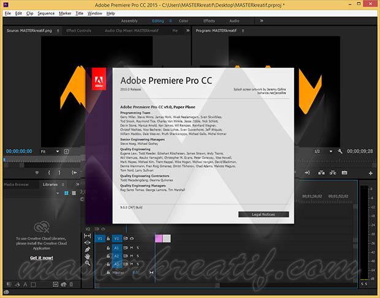
Task: Toggle sync lock on A3 track
Action: coord(125,264)
